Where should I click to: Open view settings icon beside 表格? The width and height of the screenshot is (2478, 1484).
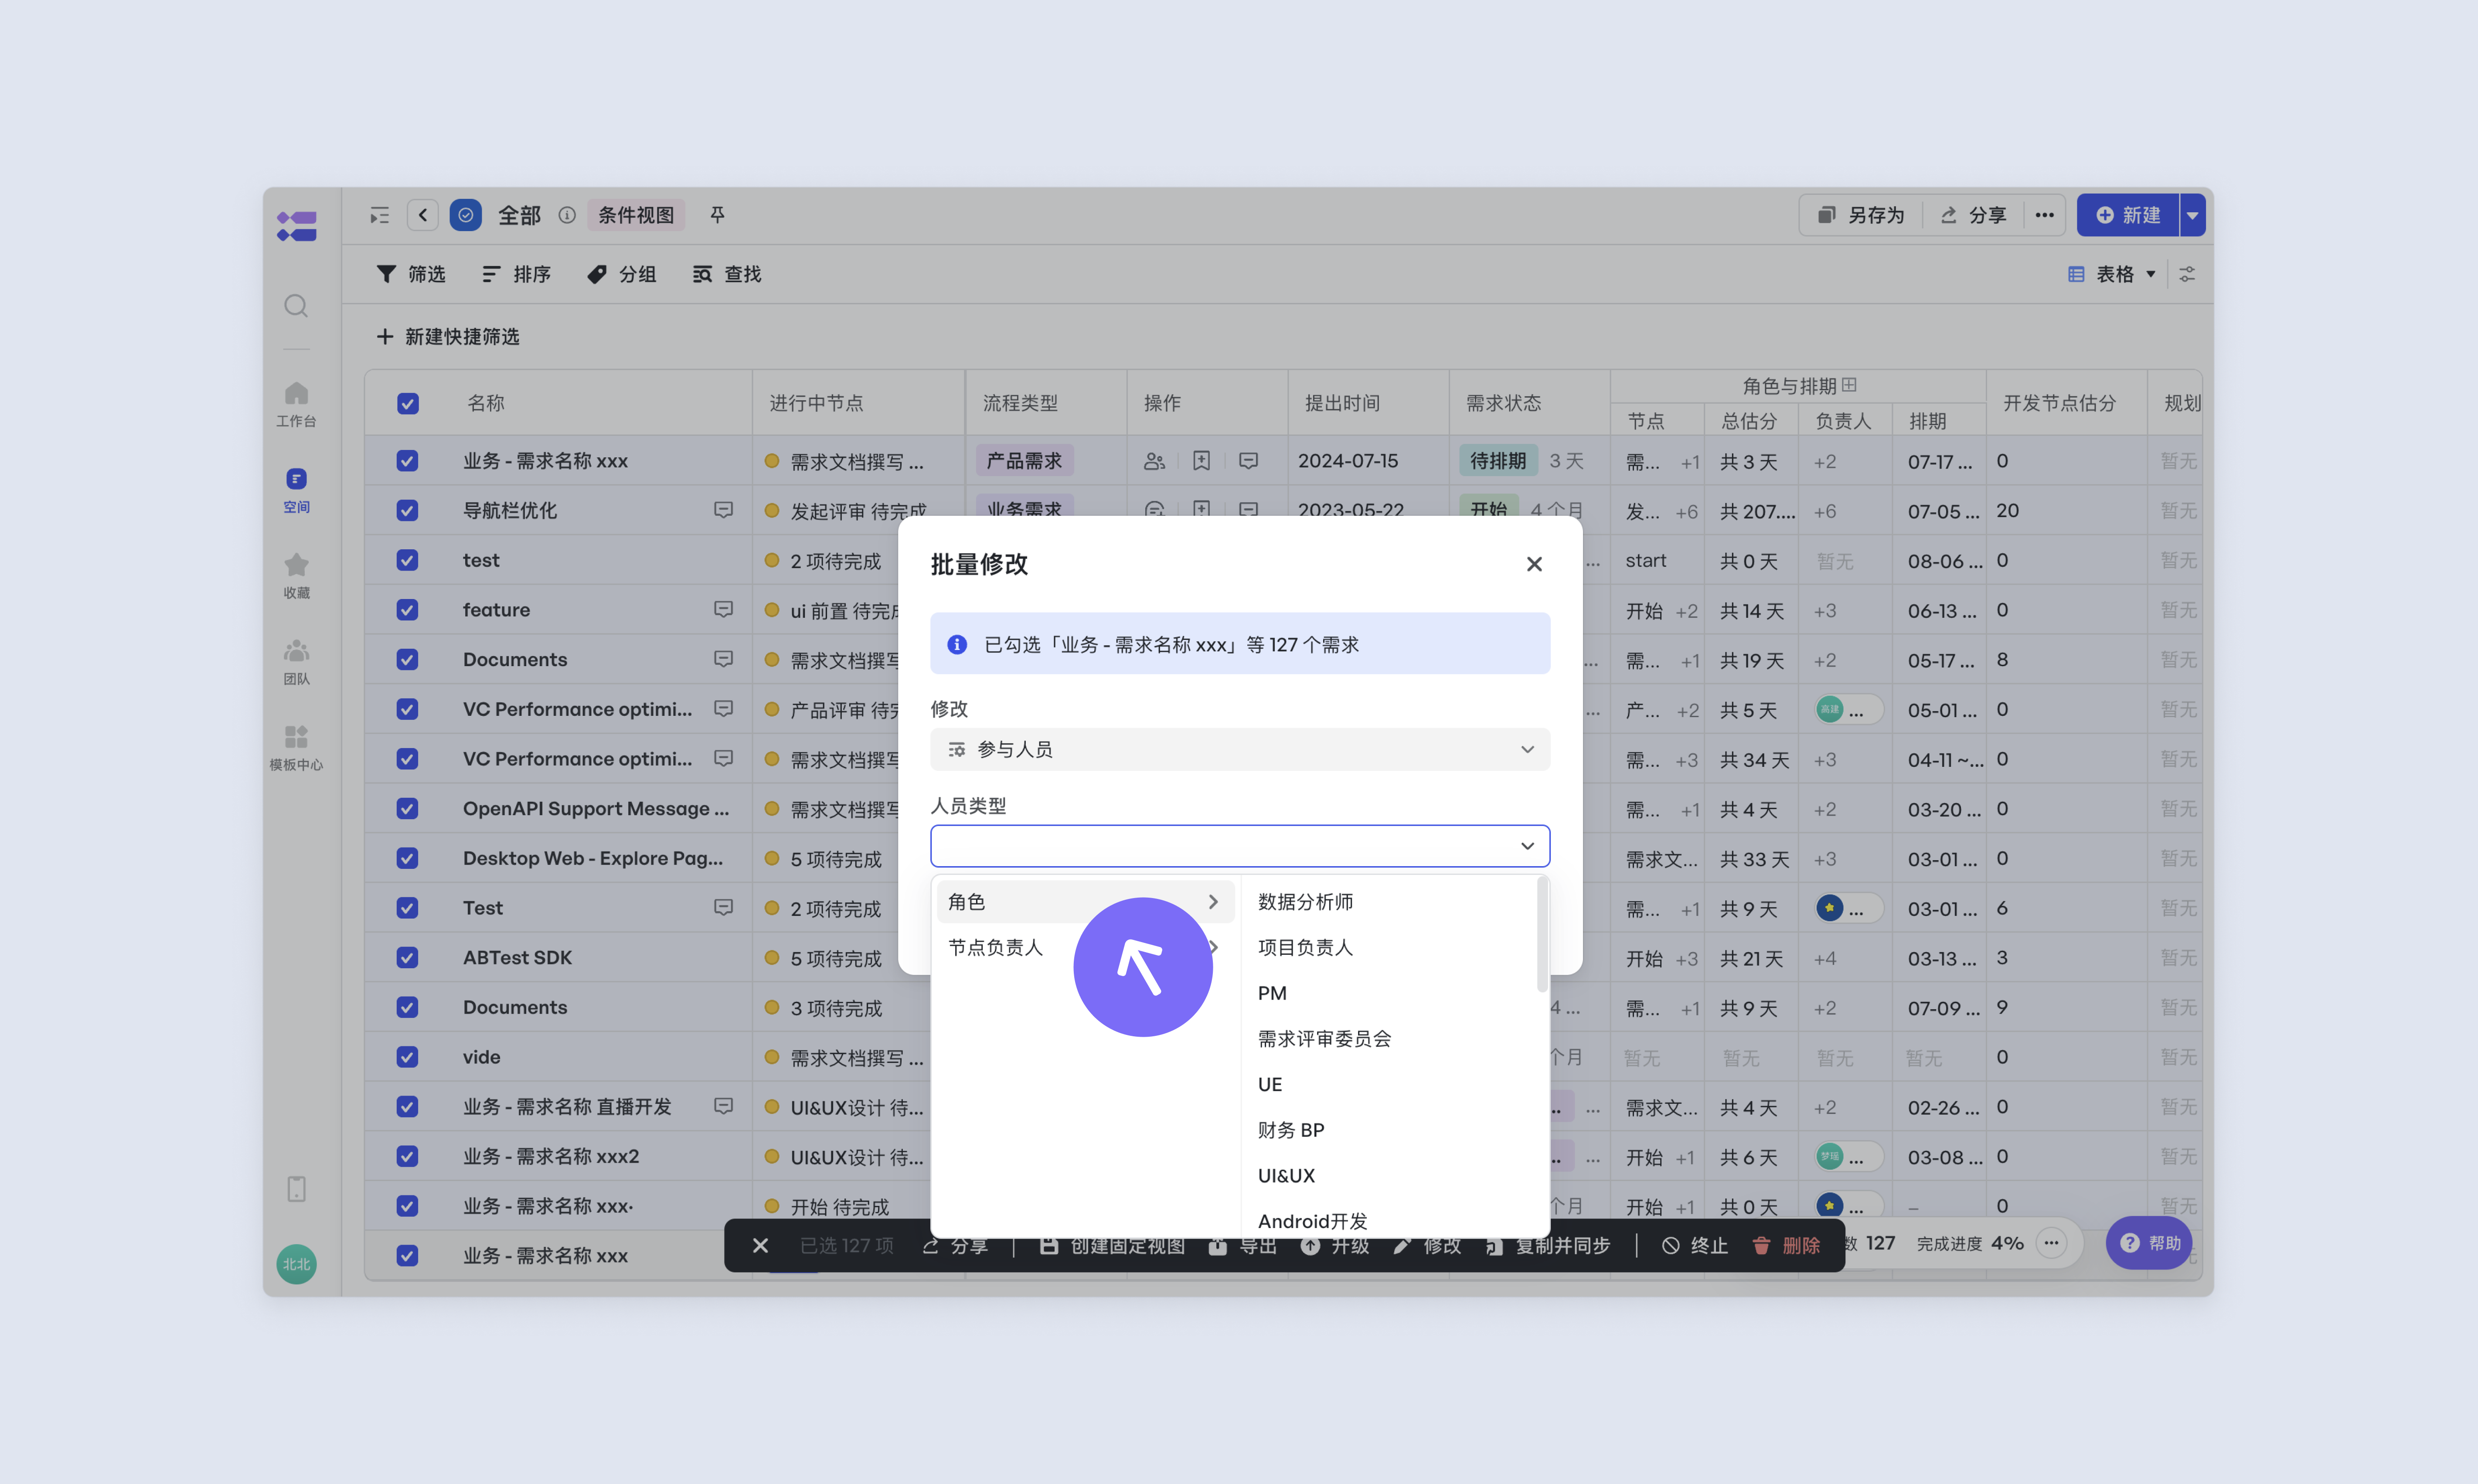pos(2187,274)
